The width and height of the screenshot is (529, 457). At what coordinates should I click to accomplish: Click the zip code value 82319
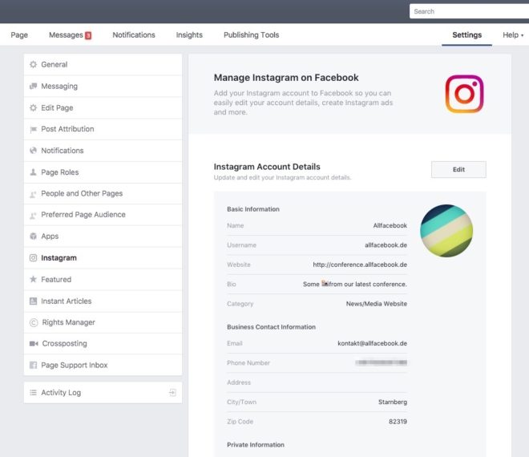click(398, 422)
